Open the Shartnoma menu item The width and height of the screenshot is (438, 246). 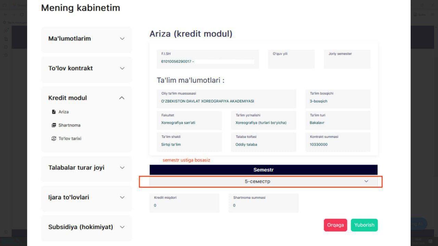(69, 125)
